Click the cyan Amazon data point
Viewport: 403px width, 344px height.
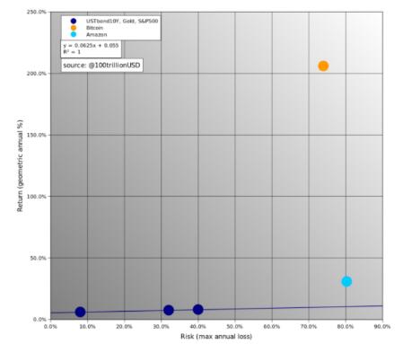(x=346, y=281)
